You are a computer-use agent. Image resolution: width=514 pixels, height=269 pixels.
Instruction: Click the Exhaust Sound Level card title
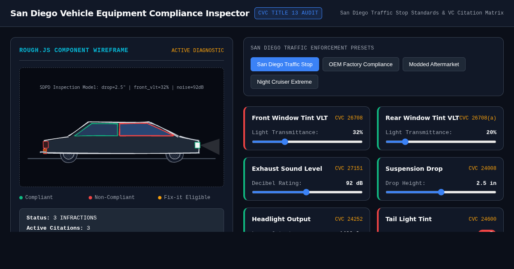click(x=287, y=169)
